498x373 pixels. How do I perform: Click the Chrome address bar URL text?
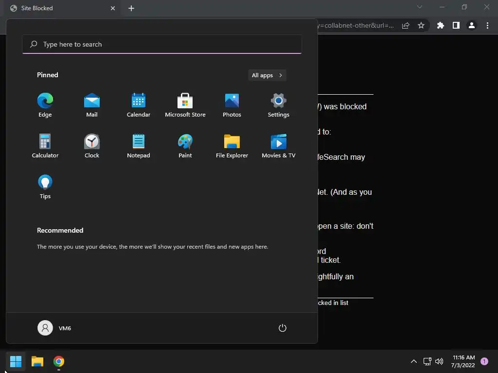click(x=356, y=25)
